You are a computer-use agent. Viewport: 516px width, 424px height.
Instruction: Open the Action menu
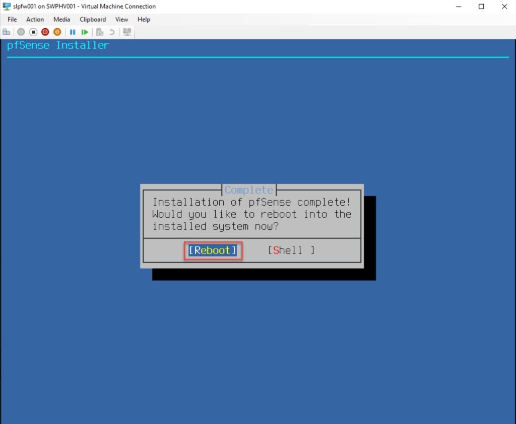[x=35, y=19]
